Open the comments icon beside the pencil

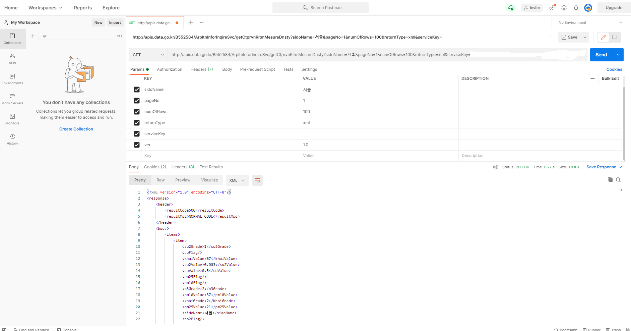coord(615,37)
